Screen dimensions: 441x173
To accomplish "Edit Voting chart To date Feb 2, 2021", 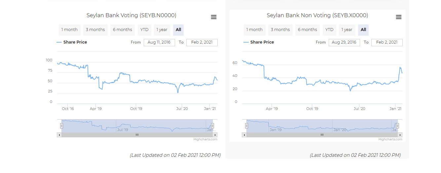I will click(x=202, y=42).
